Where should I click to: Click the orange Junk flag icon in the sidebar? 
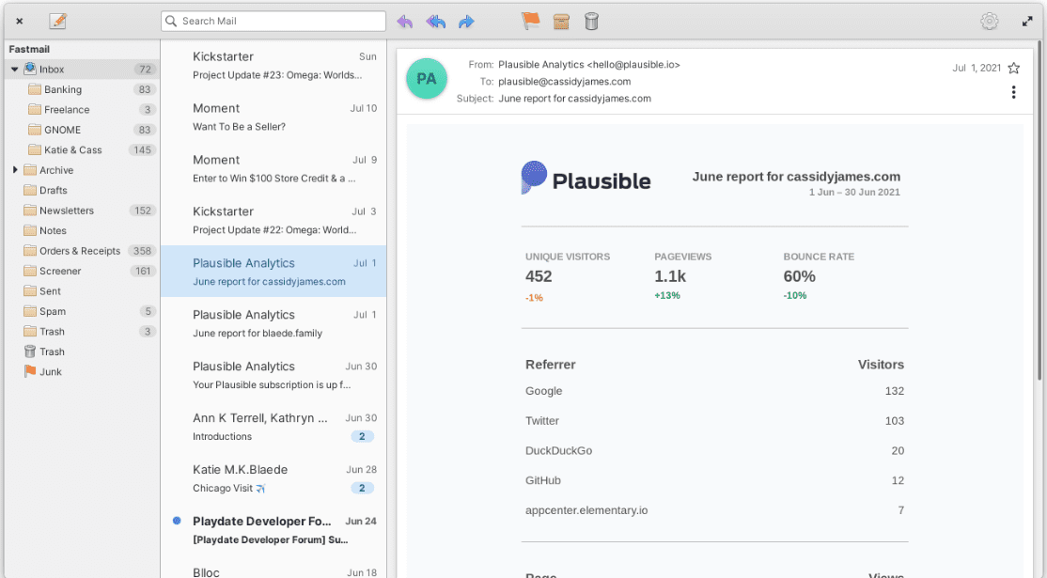[29, 372]
